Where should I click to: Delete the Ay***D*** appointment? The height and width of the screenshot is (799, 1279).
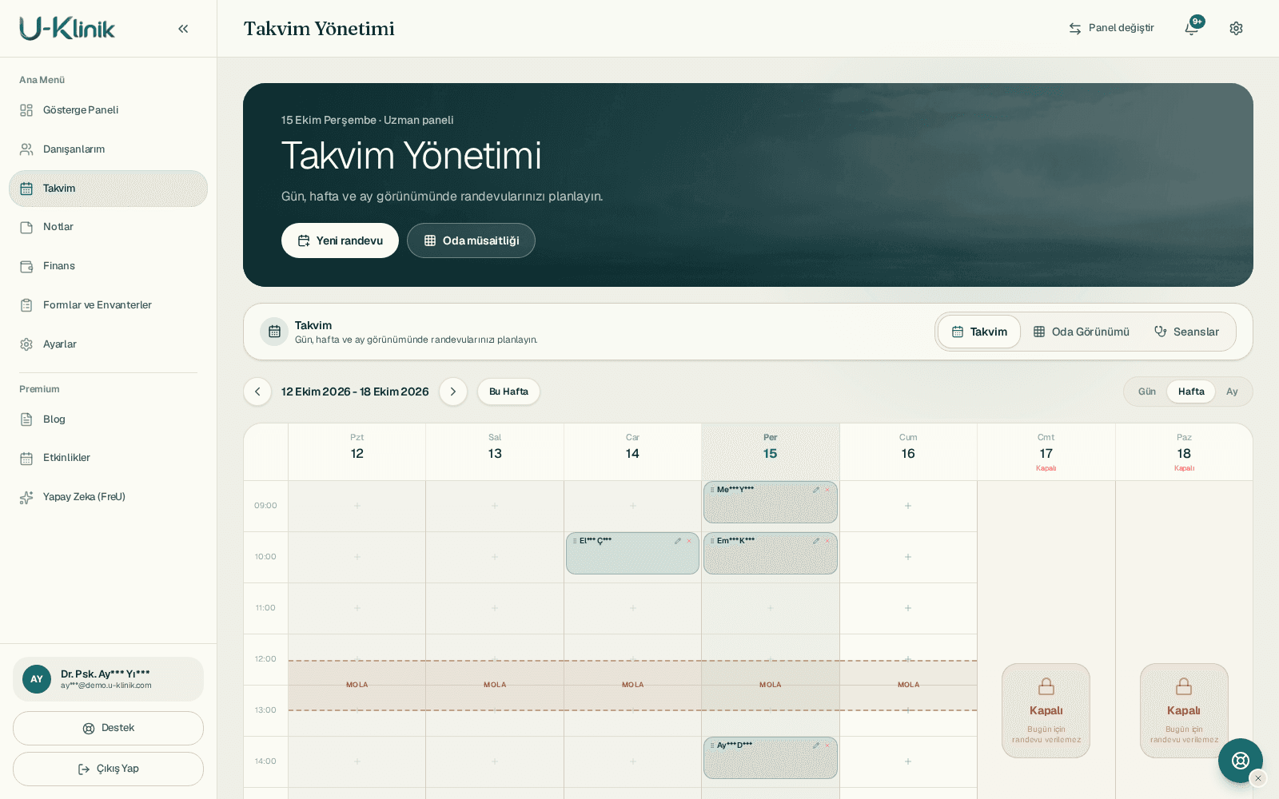[x=827, y=745]
